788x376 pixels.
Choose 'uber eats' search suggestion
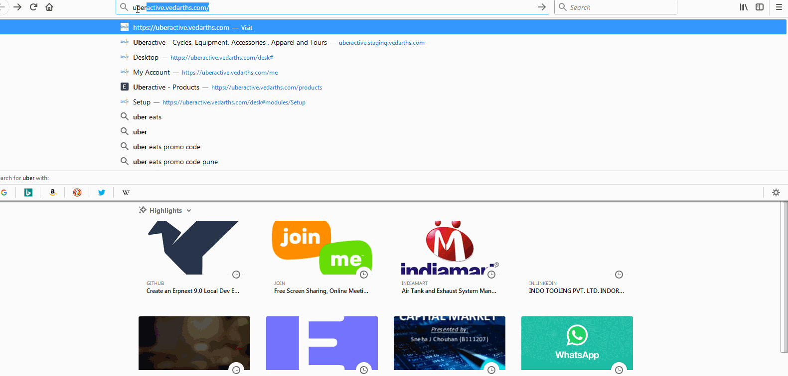pos(393,117)
